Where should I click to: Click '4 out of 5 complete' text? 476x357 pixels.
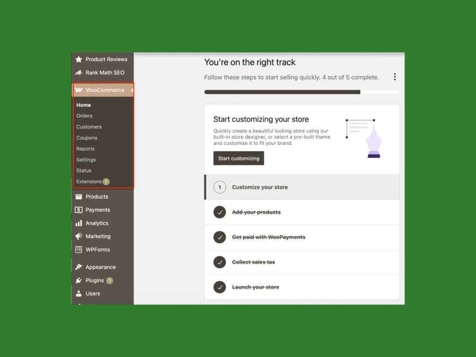(x=350, y=78)
